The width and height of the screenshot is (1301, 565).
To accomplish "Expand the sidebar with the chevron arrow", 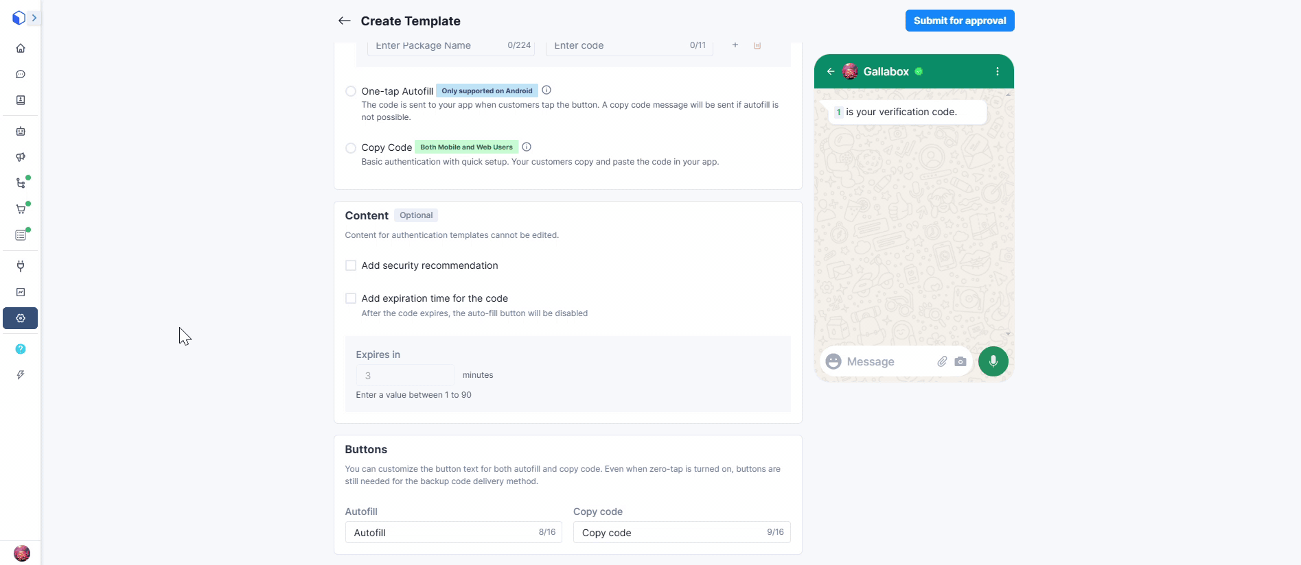I will coord(34,18).
